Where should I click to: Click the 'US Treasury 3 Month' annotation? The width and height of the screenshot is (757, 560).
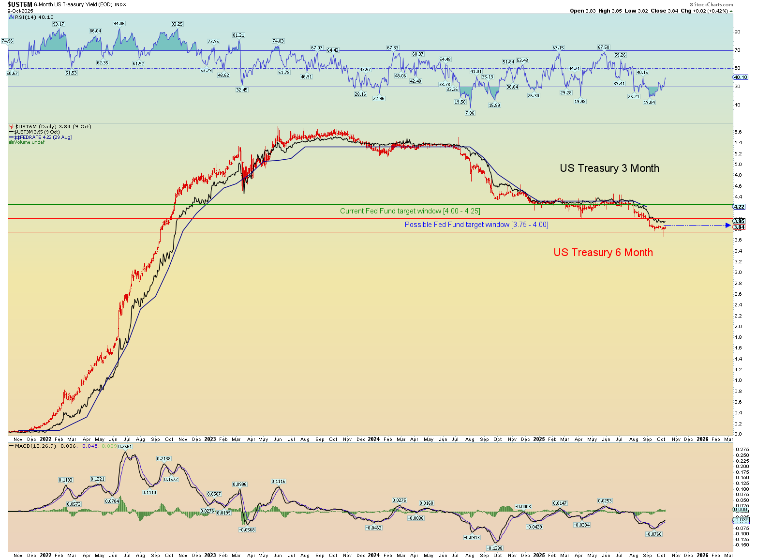pos(609,168)
